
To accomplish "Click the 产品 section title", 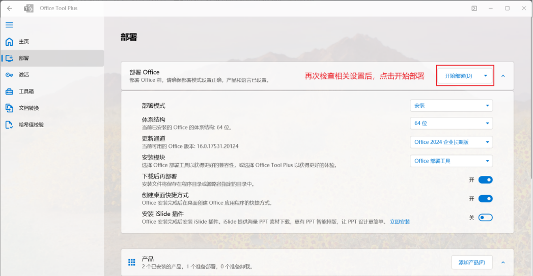I will (148, 259).
